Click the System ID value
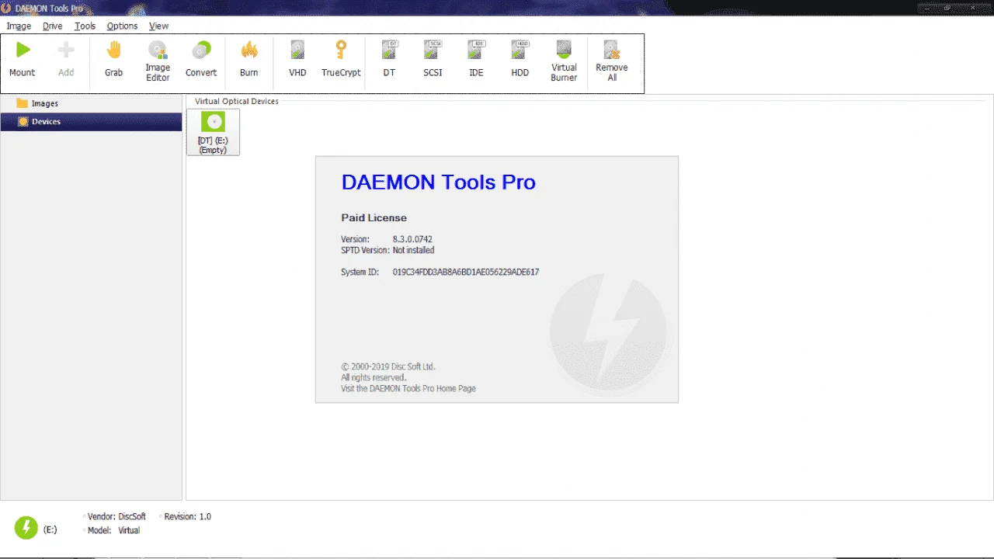Screen dimensions: 994x559 pos(466,273)
